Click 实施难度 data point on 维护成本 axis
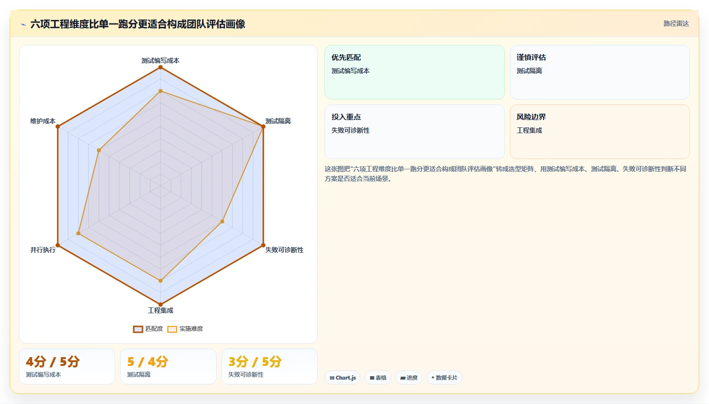 click(99, 150)
